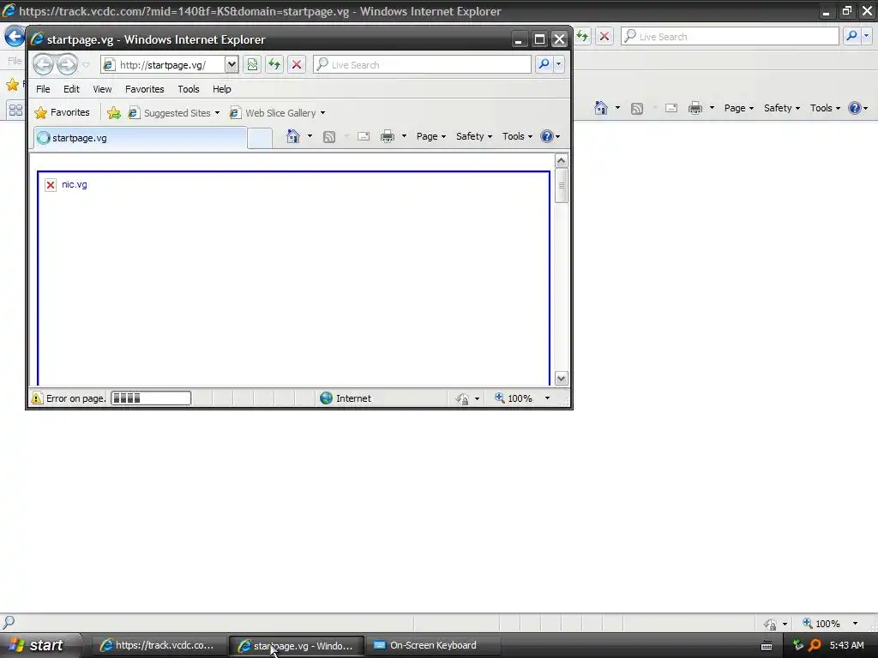878x658 pixels.
Task: Click scroll down arrow in front window
Action: pyautogui.click(x=561, y=379)
